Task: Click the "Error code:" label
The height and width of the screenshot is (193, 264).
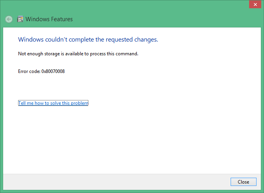Action: [x=29, y=71]
